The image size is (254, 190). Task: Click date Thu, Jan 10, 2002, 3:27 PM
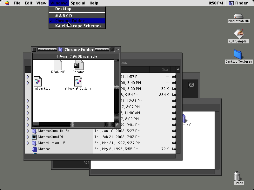117,131
